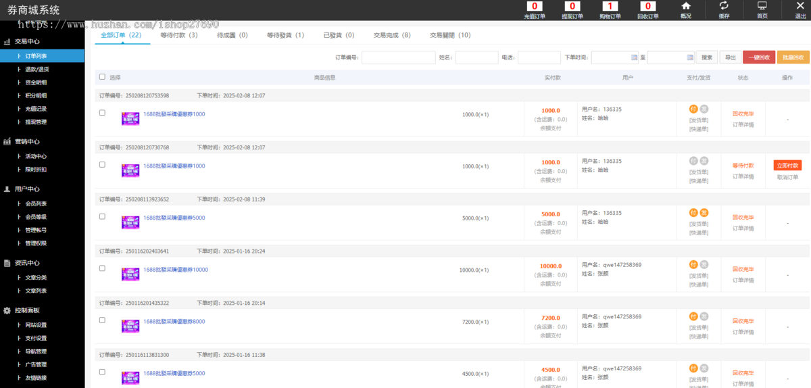Check the box for order 250208113923652
Image resolution: width=811 pixels, height=388 pixels.
(102, 216)
